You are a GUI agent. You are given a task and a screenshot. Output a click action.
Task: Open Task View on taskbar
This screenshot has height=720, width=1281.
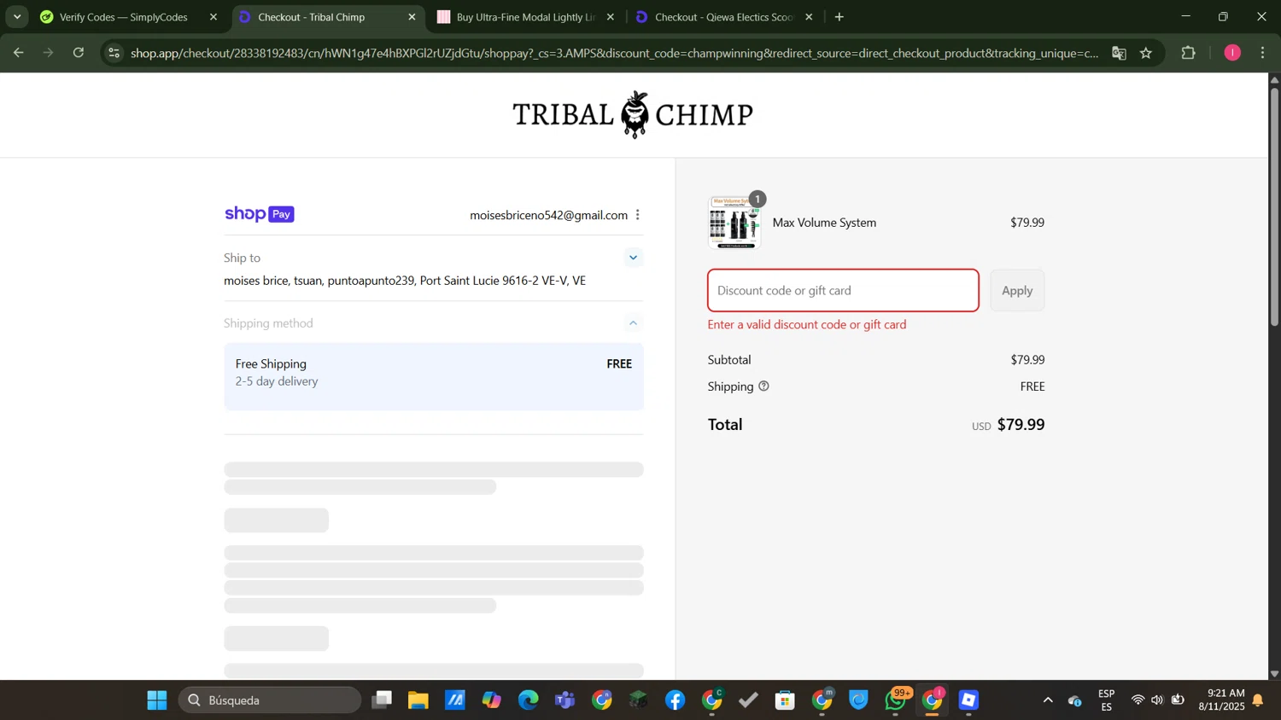click(x=382, y=700)
